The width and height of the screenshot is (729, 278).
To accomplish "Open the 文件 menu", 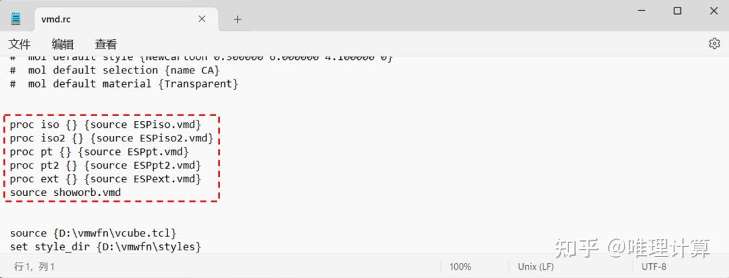I will click(20, 44).
